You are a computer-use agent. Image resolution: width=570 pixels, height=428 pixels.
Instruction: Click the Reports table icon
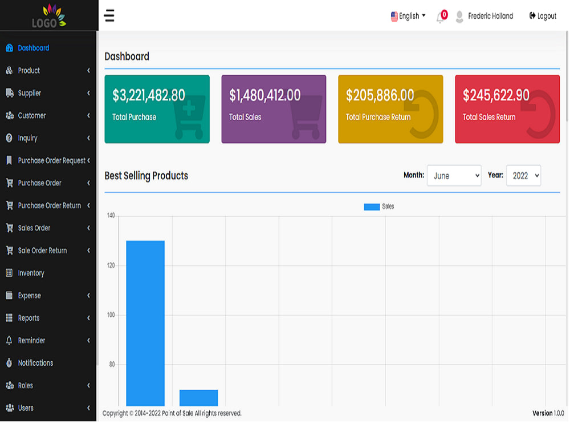(x=10, y=318)
